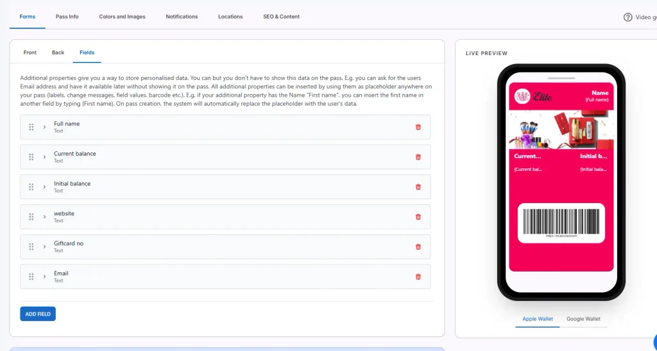Open the SEO & Content tab

(281, 17)
